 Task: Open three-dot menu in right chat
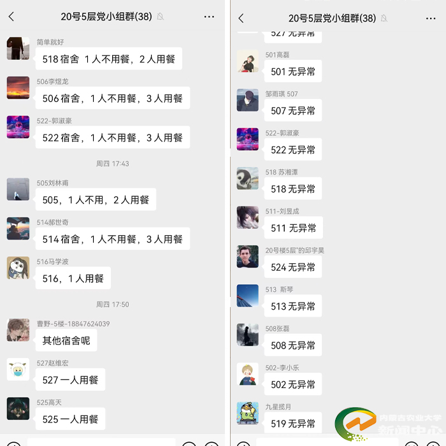[431, 18]
